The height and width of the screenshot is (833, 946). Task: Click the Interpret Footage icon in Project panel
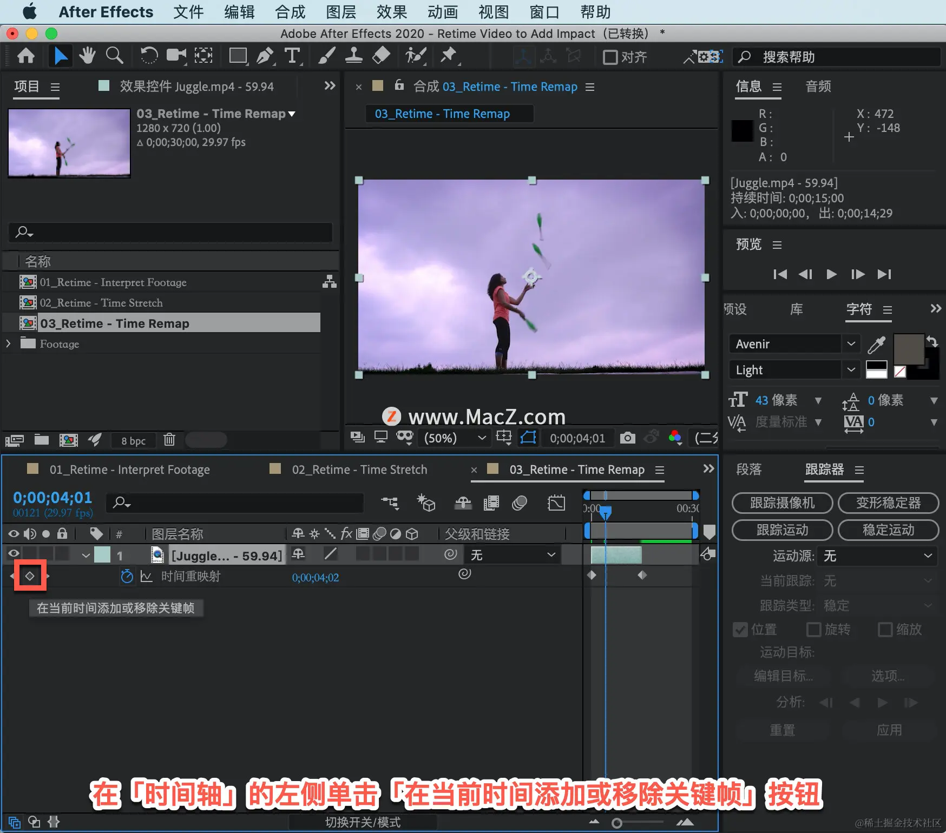click(x=15, y=440)
